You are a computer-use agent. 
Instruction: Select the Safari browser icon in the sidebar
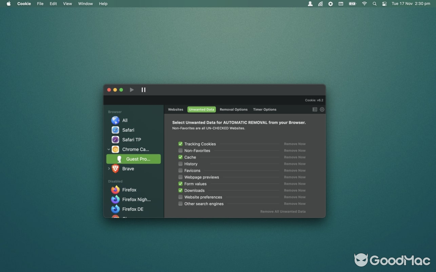(115, 130)
